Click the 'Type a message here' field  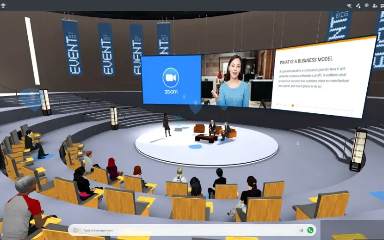(x=189, y=230)
